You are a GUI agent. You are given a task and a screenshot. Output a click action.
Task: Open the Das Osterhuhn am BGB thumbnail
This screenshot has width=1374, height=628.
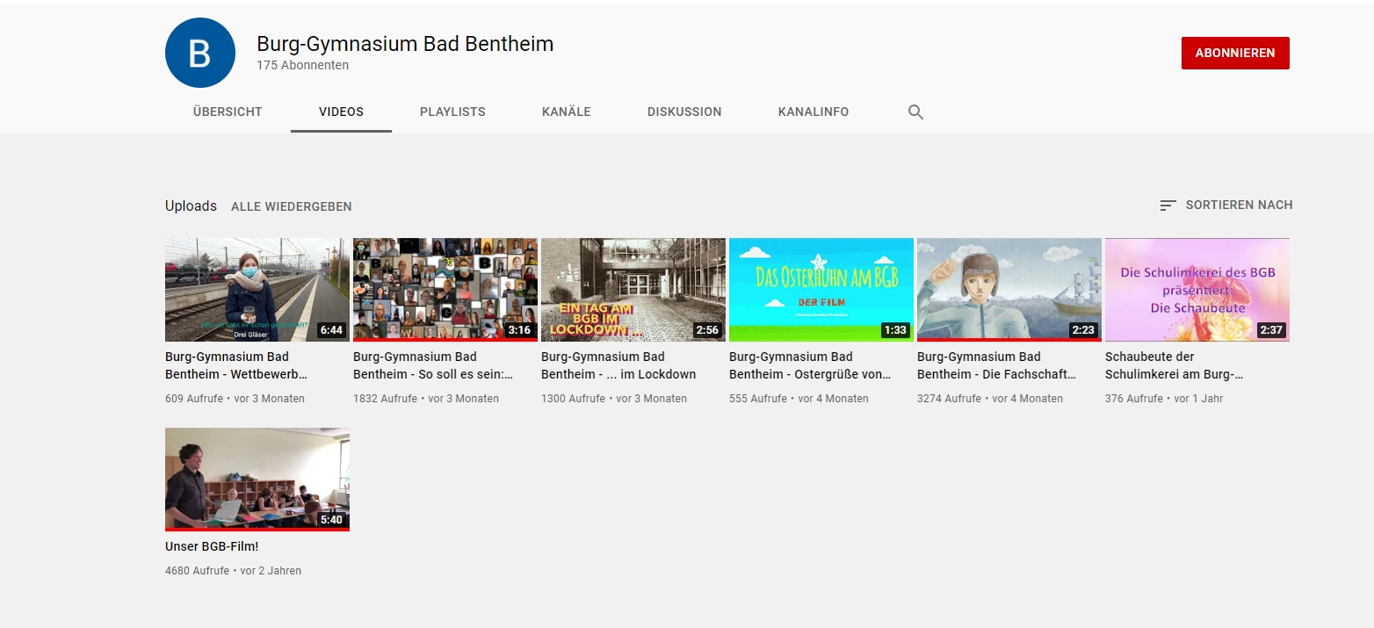(821, 290)
